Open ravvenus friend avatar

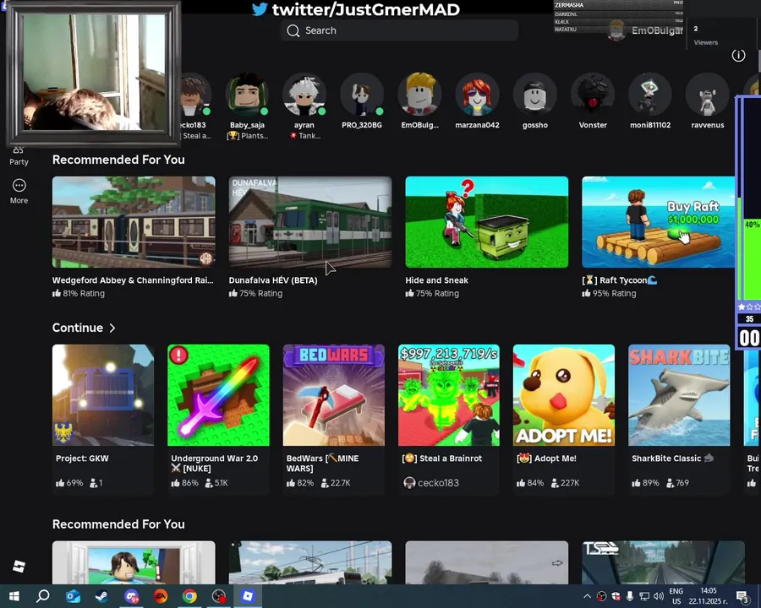708,95
